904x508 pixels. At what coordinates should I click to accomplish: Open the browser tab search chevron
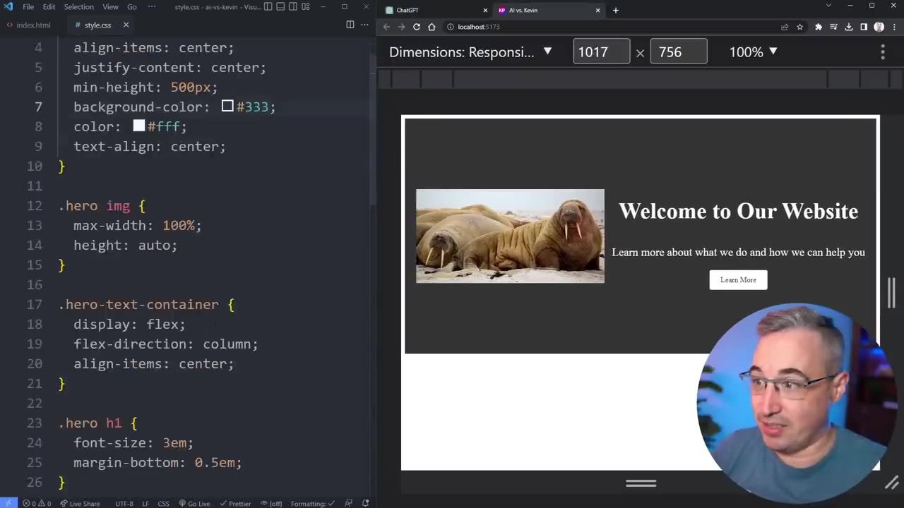(828, 6)
